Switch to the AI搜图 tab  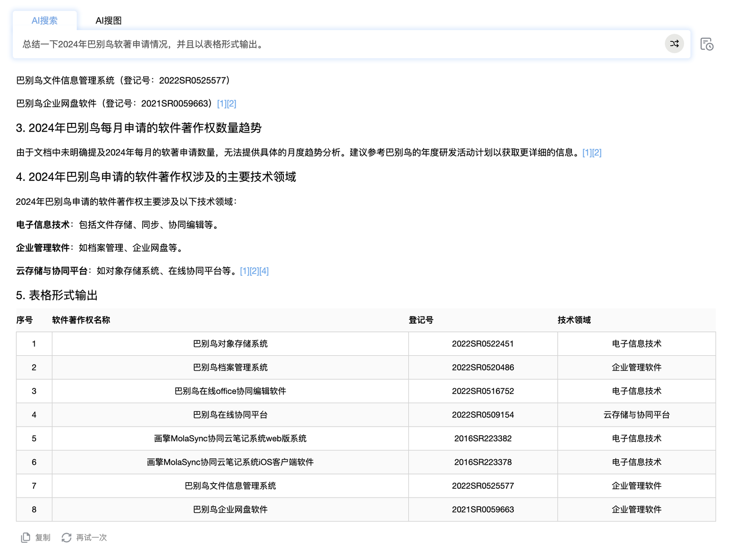[109, 20]
